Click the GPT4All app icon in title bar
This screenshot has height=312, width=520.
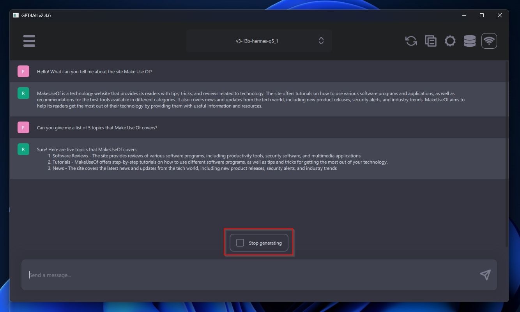16,16
